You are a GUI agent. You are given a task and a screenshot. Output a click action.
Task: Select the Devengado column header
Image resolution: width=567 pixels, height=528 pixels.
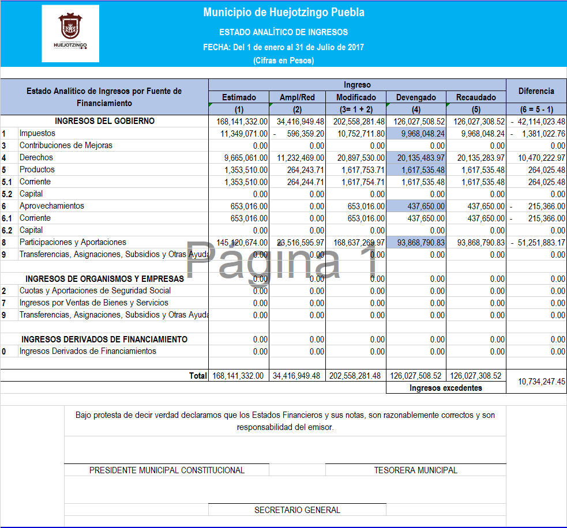[416, 97]
